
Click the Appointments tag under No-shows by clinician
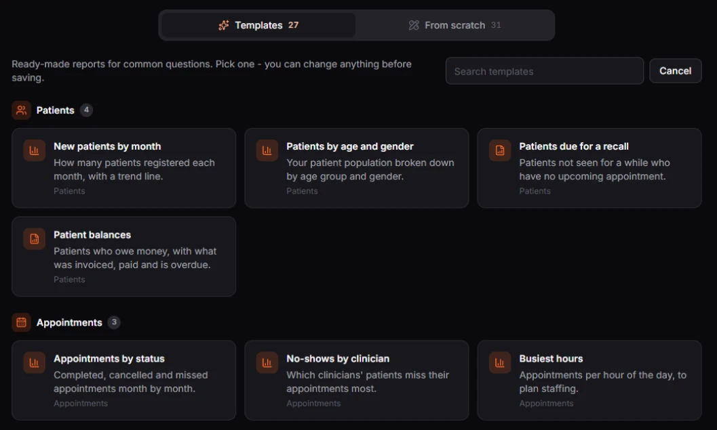click(313, 404)
